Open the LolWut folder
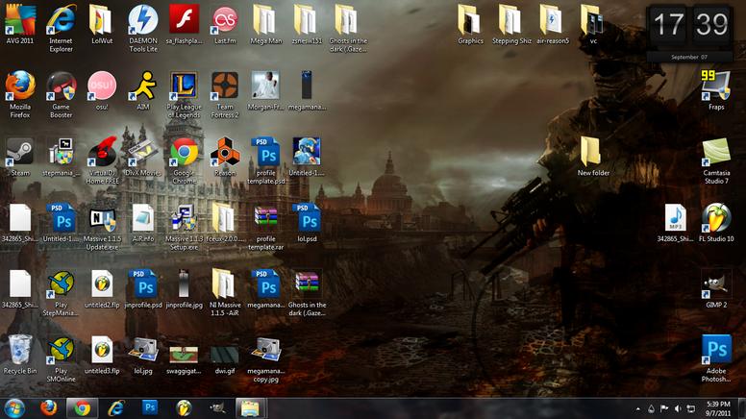Image resolution: width=746 pixels, height=419 pixels. [x=102, y=24]
